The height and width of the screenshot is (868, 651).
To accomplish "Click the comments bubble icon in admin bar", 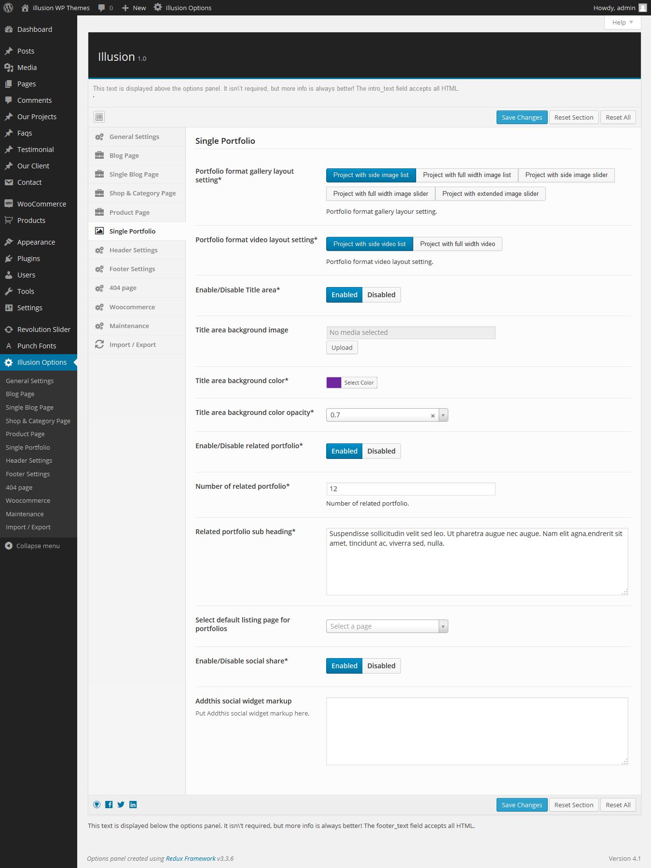I will click(x=101, y=8).
